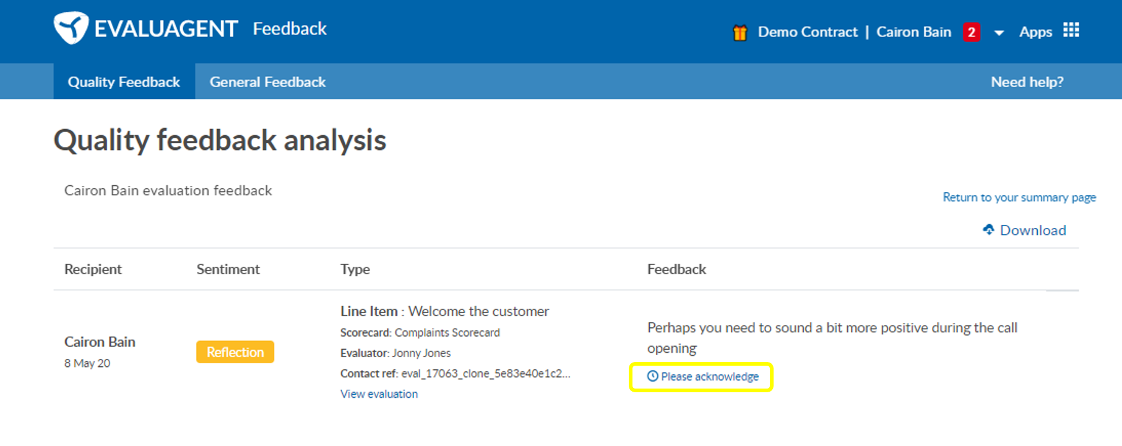
Task: Click the Cairon Bain recipient cell
Action: (x=100, y=342)
